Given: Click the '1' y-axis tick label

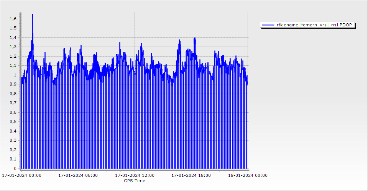Looking at the screenshot, I should coord(15,75).
